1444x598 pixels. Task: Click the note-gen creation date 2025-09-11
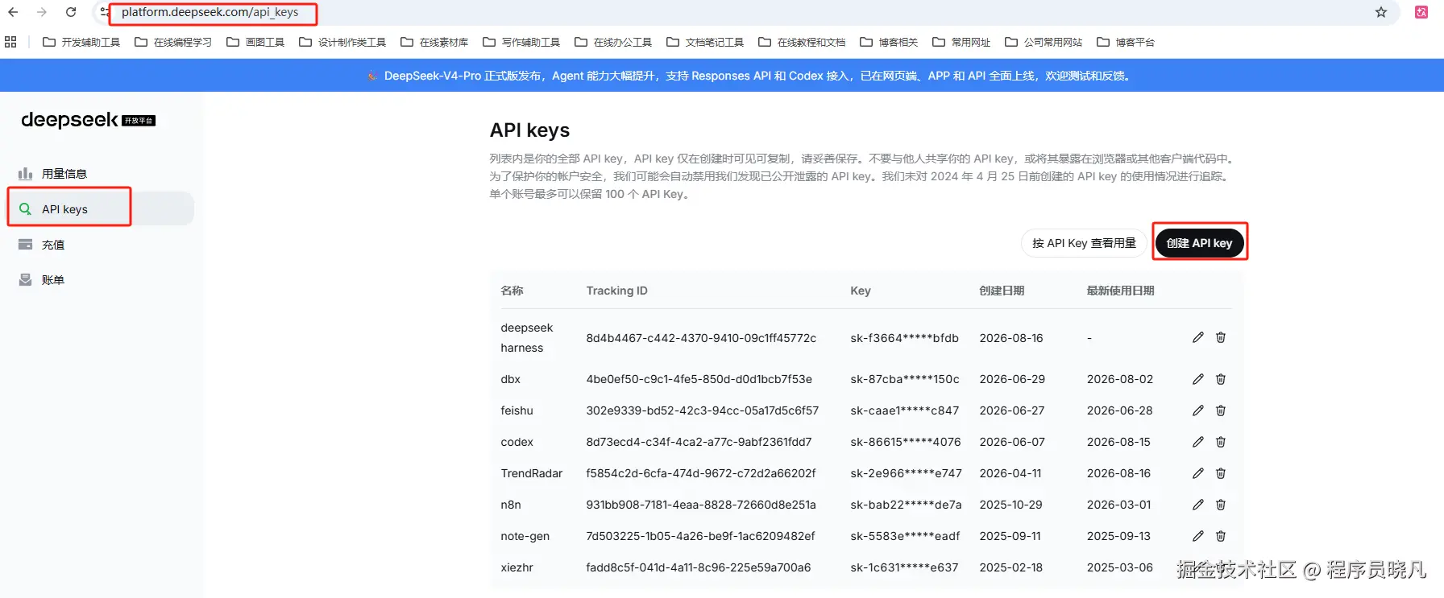click(1010, 536)
